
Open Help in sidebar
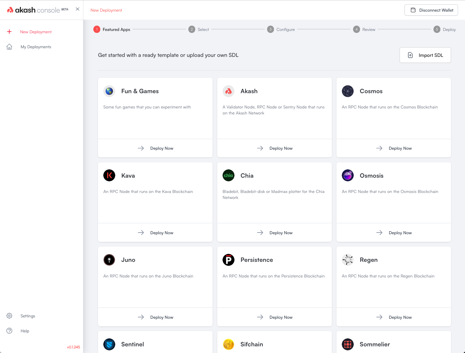[x=25, y=331]
